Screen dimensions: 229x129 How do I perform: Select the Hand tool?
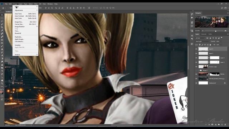(2, 80)
